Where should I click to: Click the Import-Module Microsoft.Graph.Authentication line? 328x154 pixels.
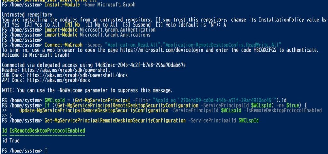(100, 30)
